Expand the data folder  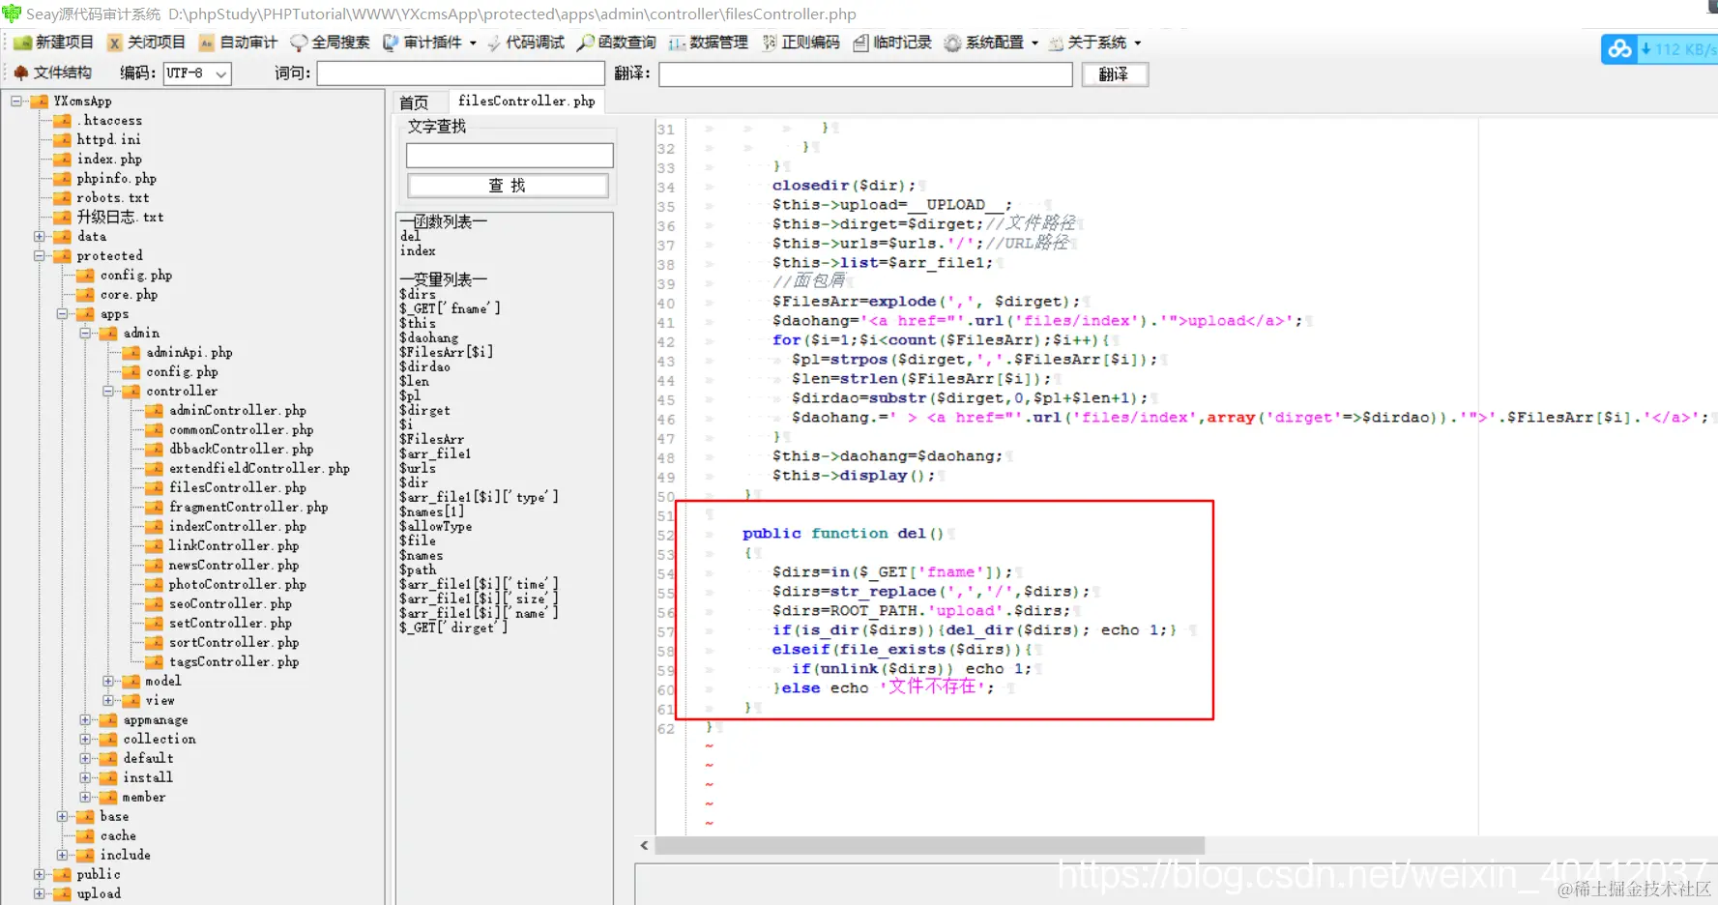[40, 236]
